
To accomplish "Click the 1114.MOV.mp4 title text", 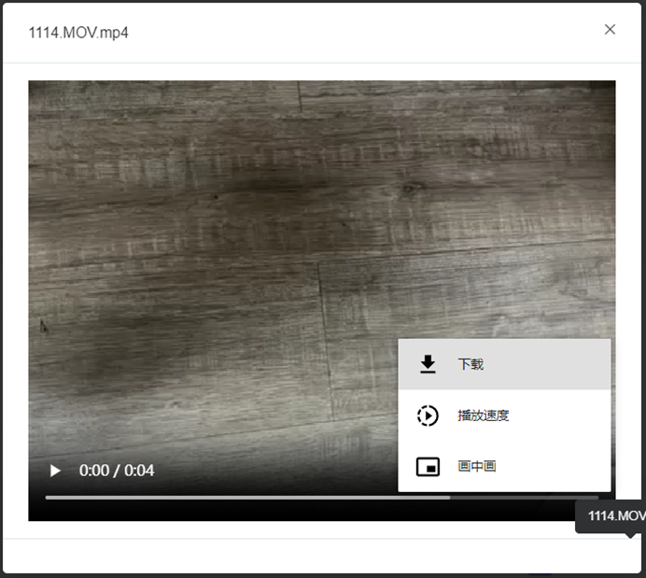I will 78,33.
